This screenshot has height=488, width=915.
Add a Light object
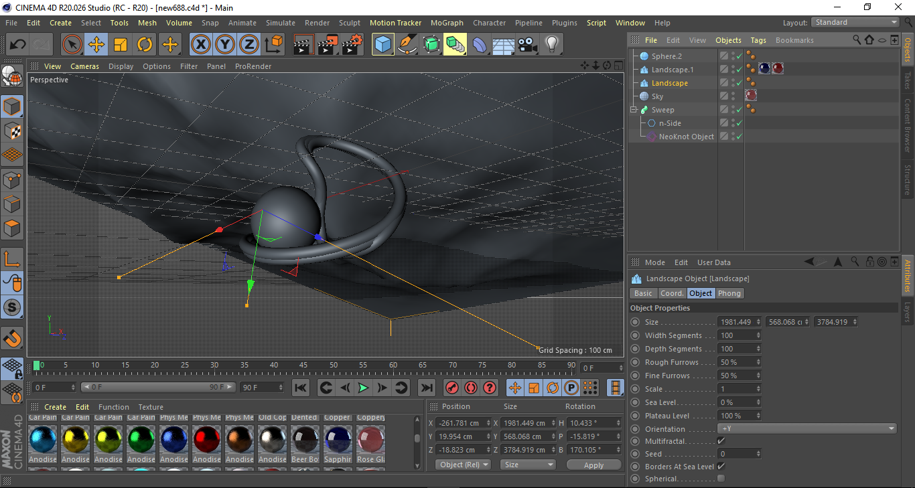[x=552, y=45]
